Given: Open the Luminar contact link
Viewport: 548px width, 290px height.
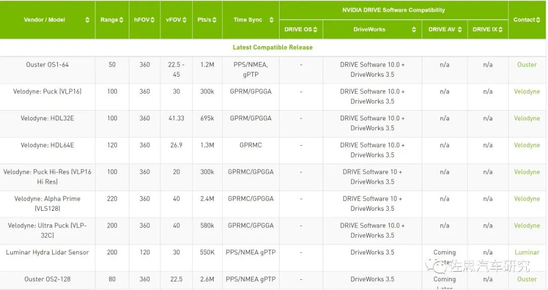Looking at the screenshot, I should [x=527, y=252].
